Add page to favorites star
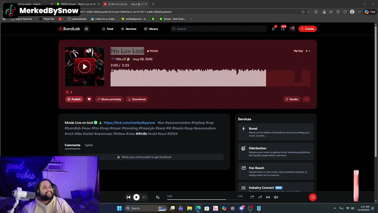The width and height of the screenshot is (378, 213). (309, 12)
